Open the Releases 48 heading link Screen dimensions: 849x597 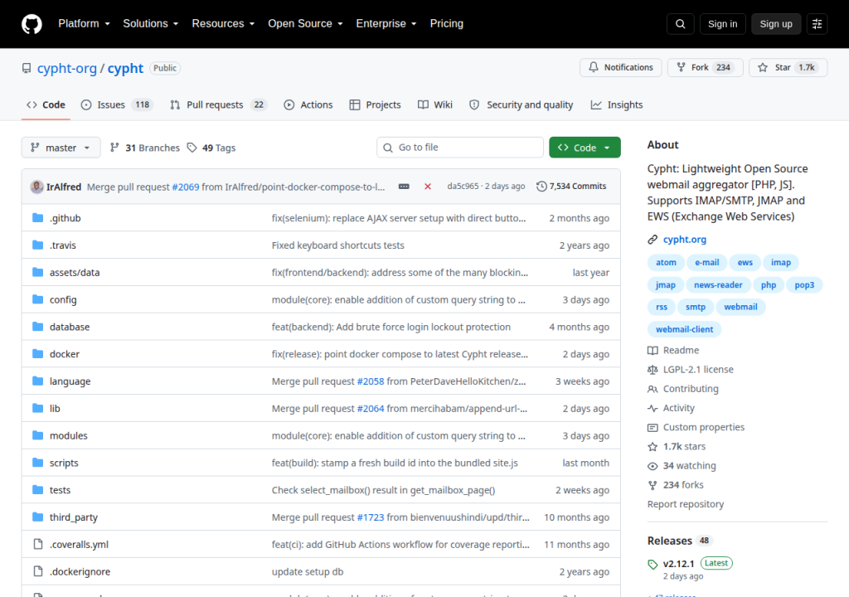(679, 541)
